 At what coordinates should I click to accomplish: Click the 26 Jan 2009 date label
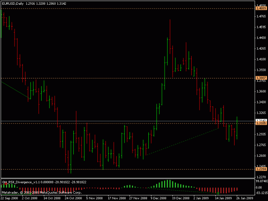(245, 198)
